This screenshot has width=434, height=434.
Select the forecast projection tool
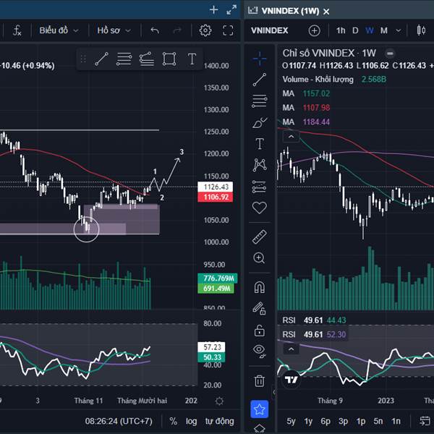pos(260,187)
